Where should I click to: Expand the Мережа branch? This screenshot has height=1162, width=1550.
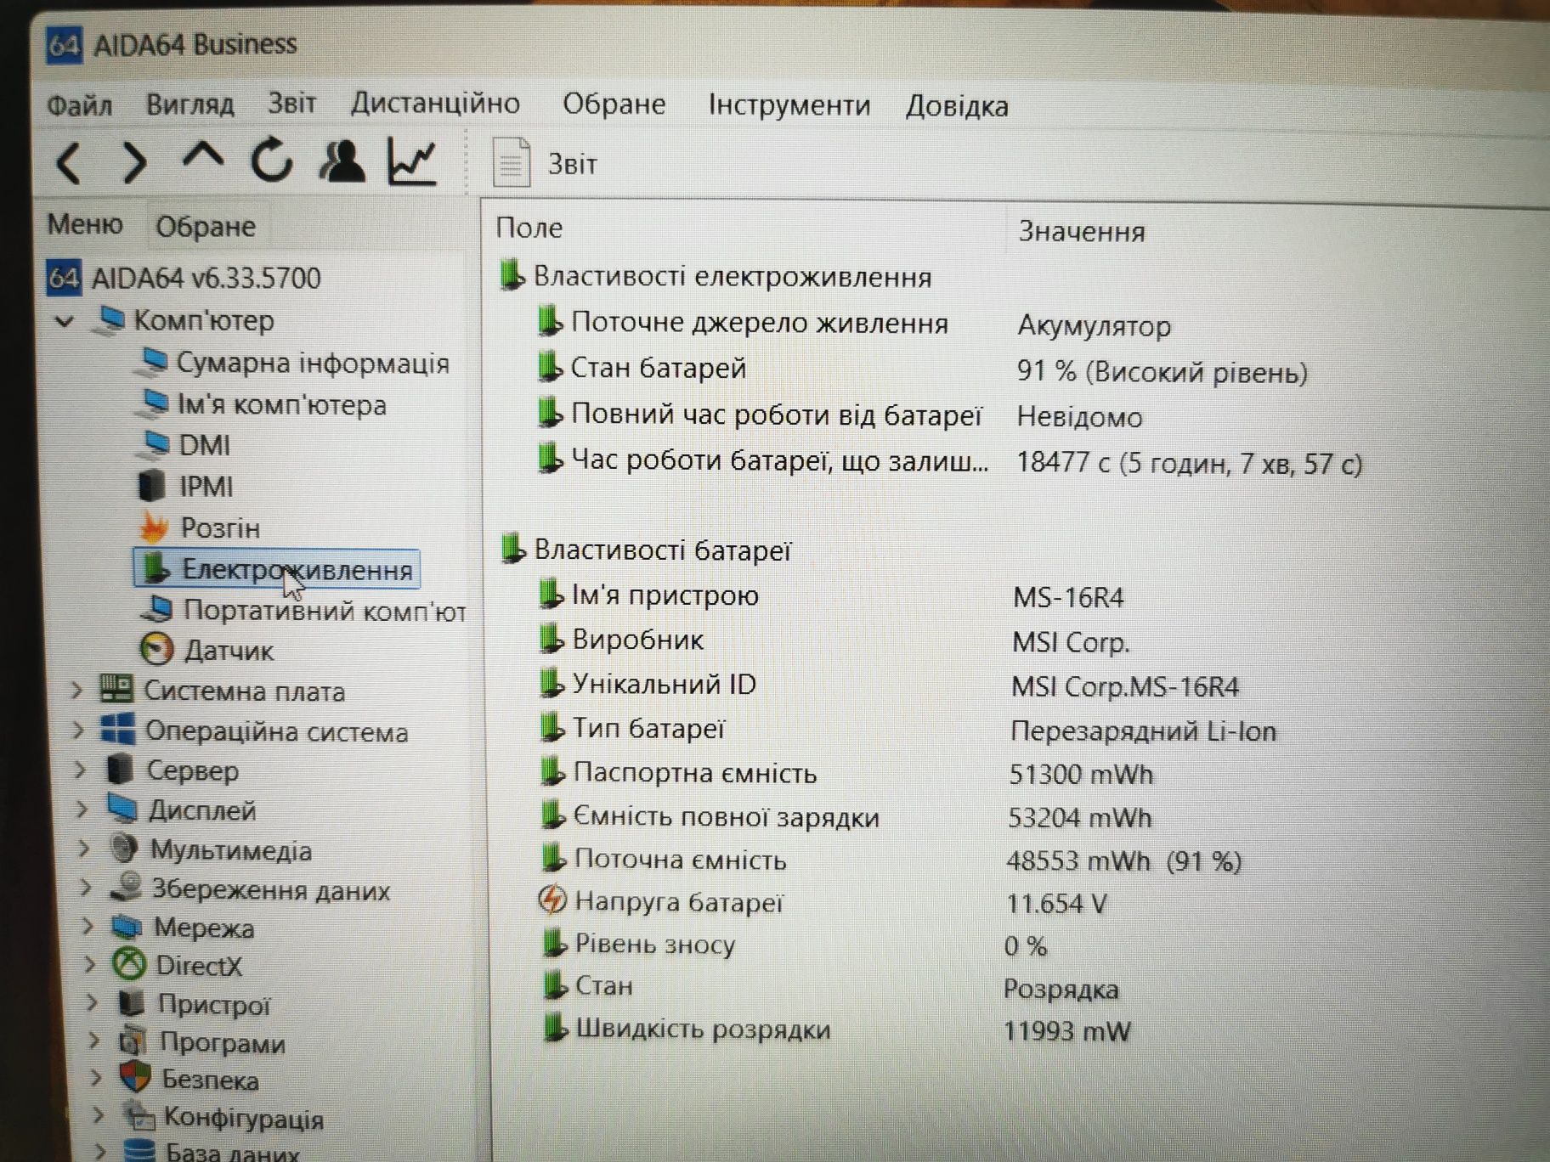(x=88, y=927)
